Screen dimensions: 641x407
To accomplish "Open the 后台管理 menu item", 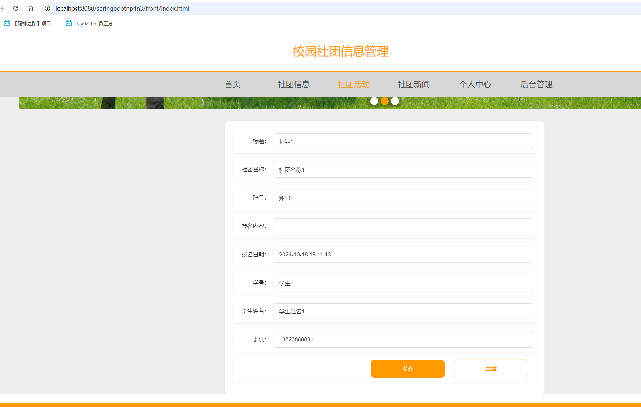I will pyautogui.click(x=536, y=85).
